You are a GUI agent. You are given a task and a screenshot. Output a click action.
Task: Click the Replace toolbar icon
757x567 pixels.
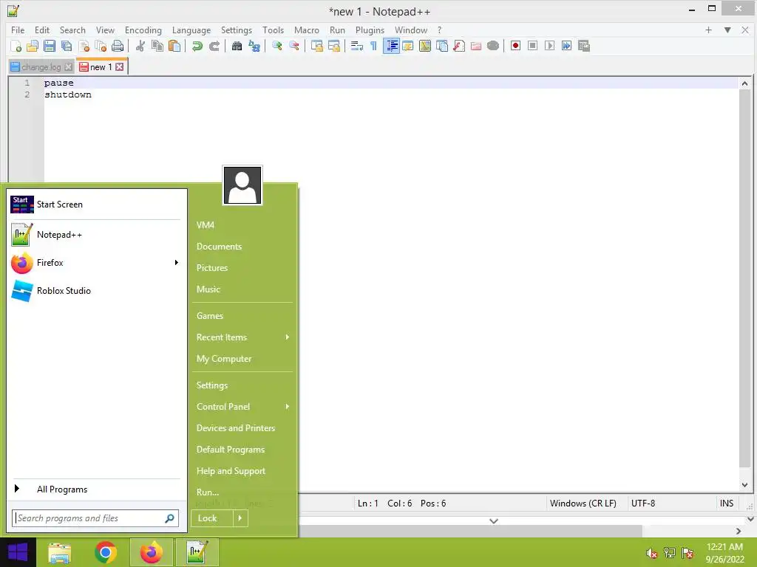tap(254, 46)
